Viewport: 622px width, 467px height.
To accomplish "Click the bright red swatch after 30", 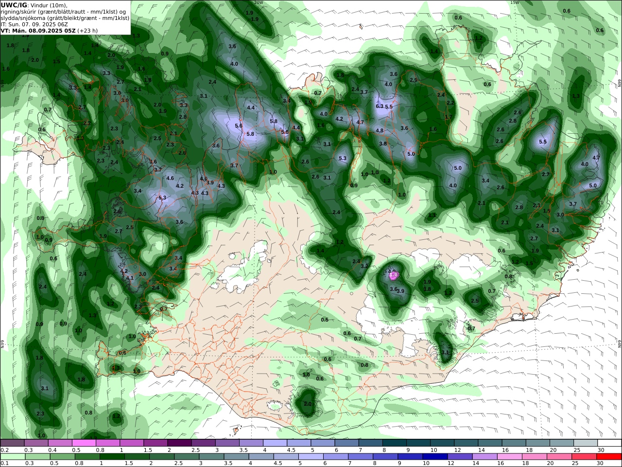I will click(x=609, y=457).
